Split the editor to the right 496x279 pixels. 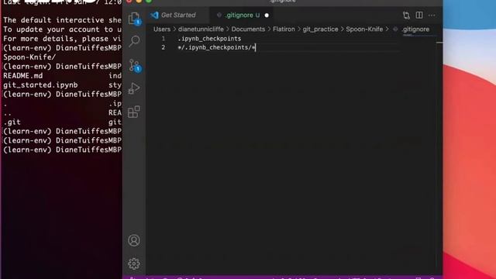(419, 15)
